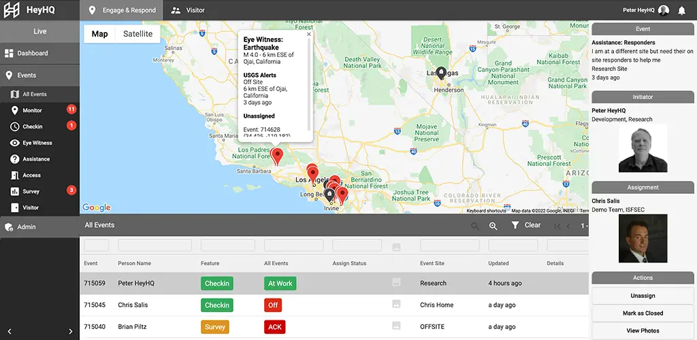The image size is (697, 340).
Task: Click the black site pin near Long Beach
Action: point(329,195)
